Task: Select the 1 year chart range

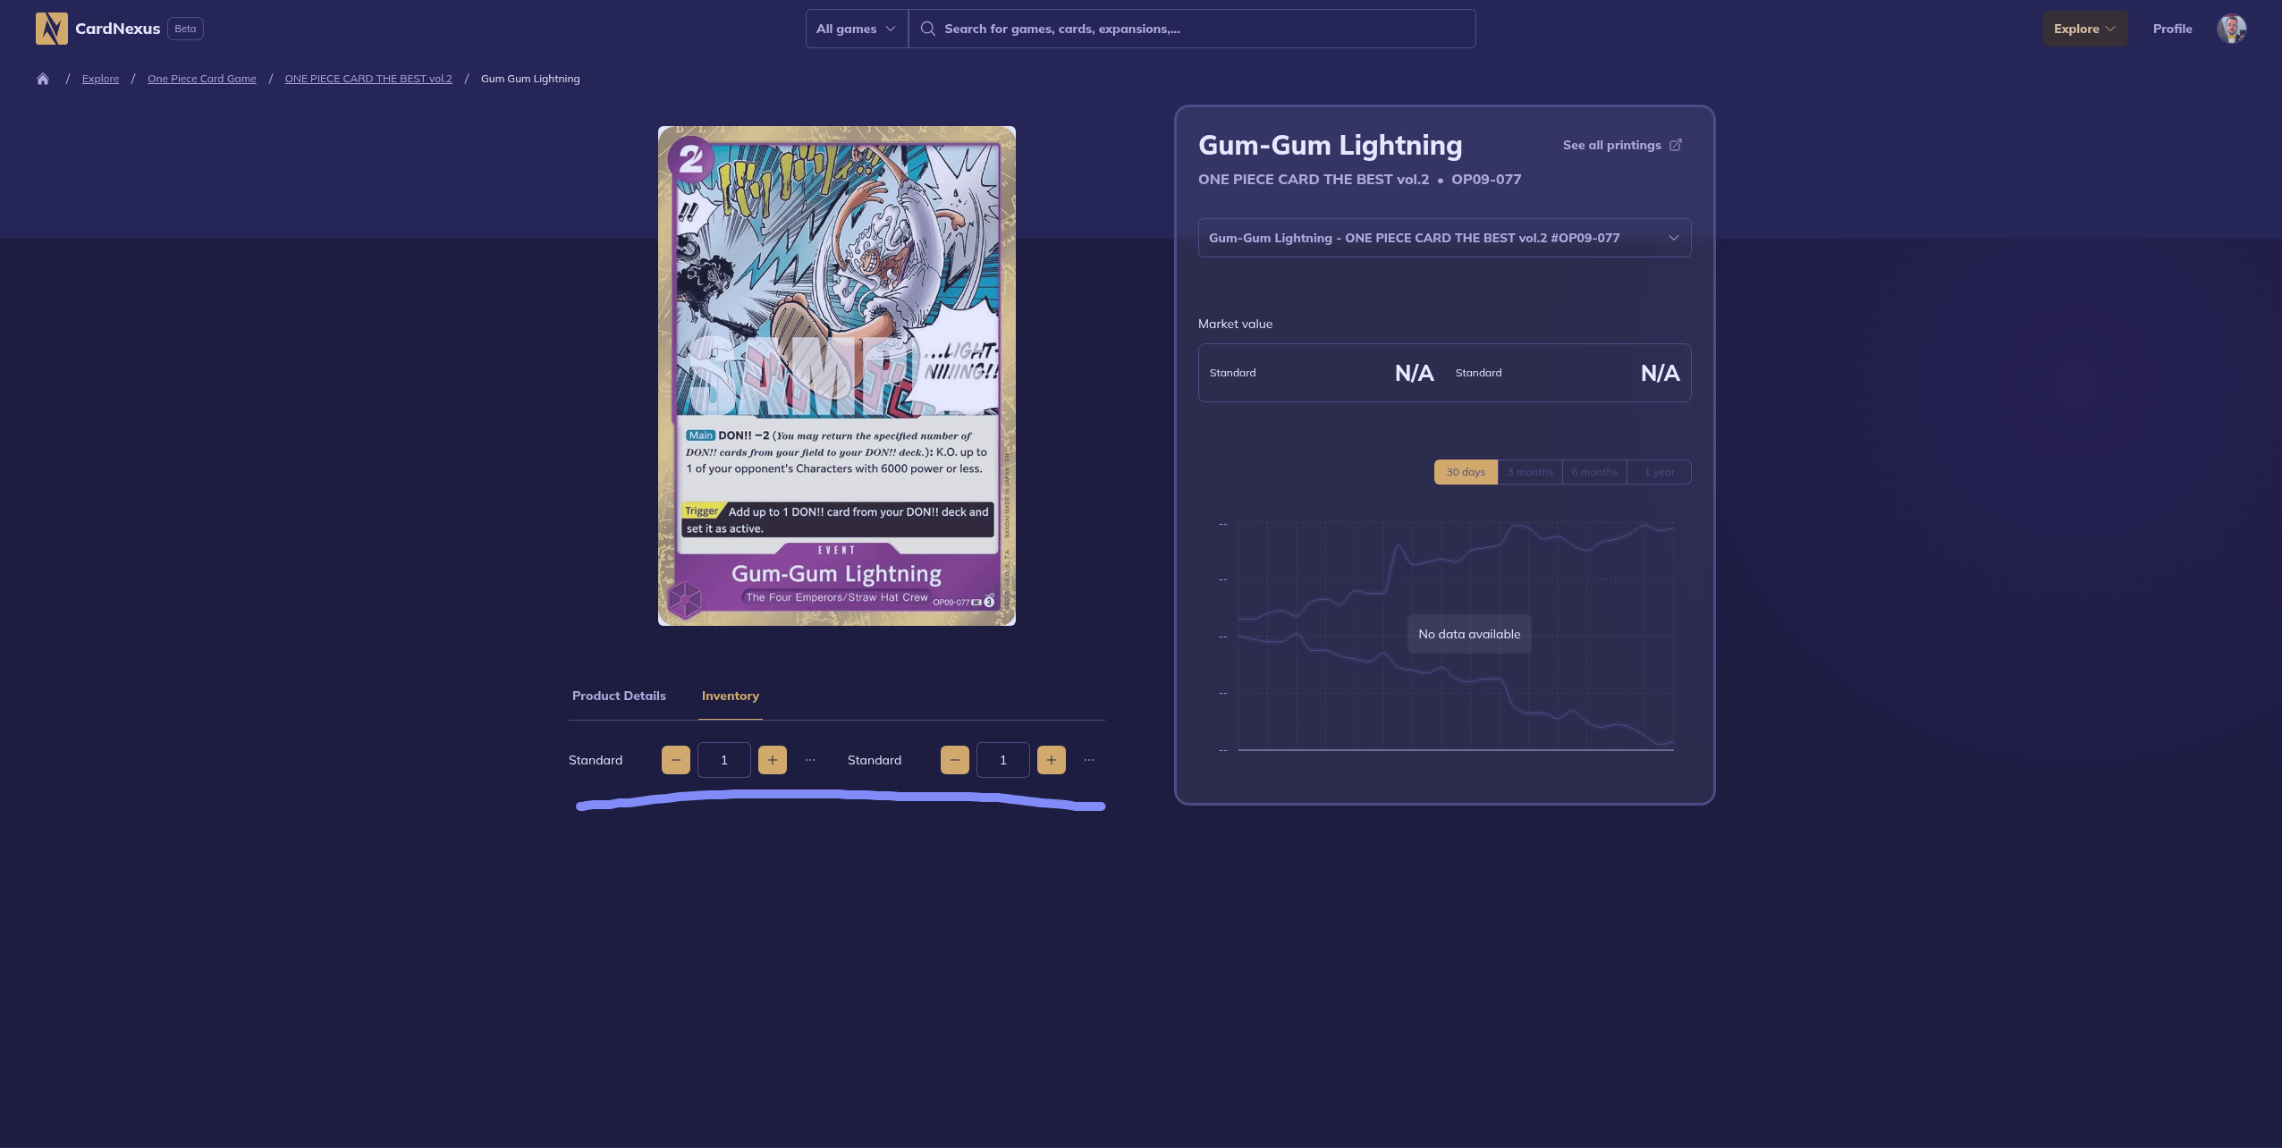Action: click(1659, 472)
